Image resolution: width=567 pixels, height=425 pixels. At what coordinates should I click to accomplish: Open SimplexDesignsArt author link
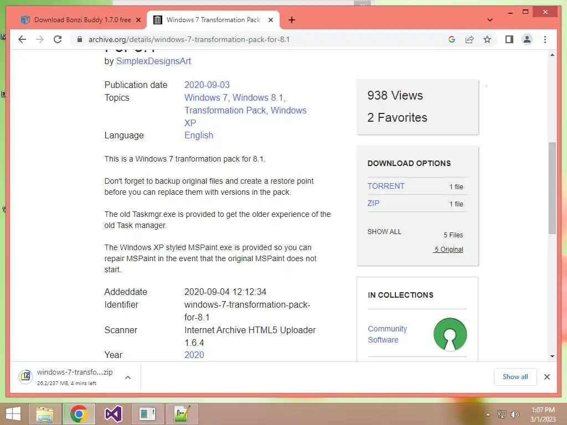153,61
